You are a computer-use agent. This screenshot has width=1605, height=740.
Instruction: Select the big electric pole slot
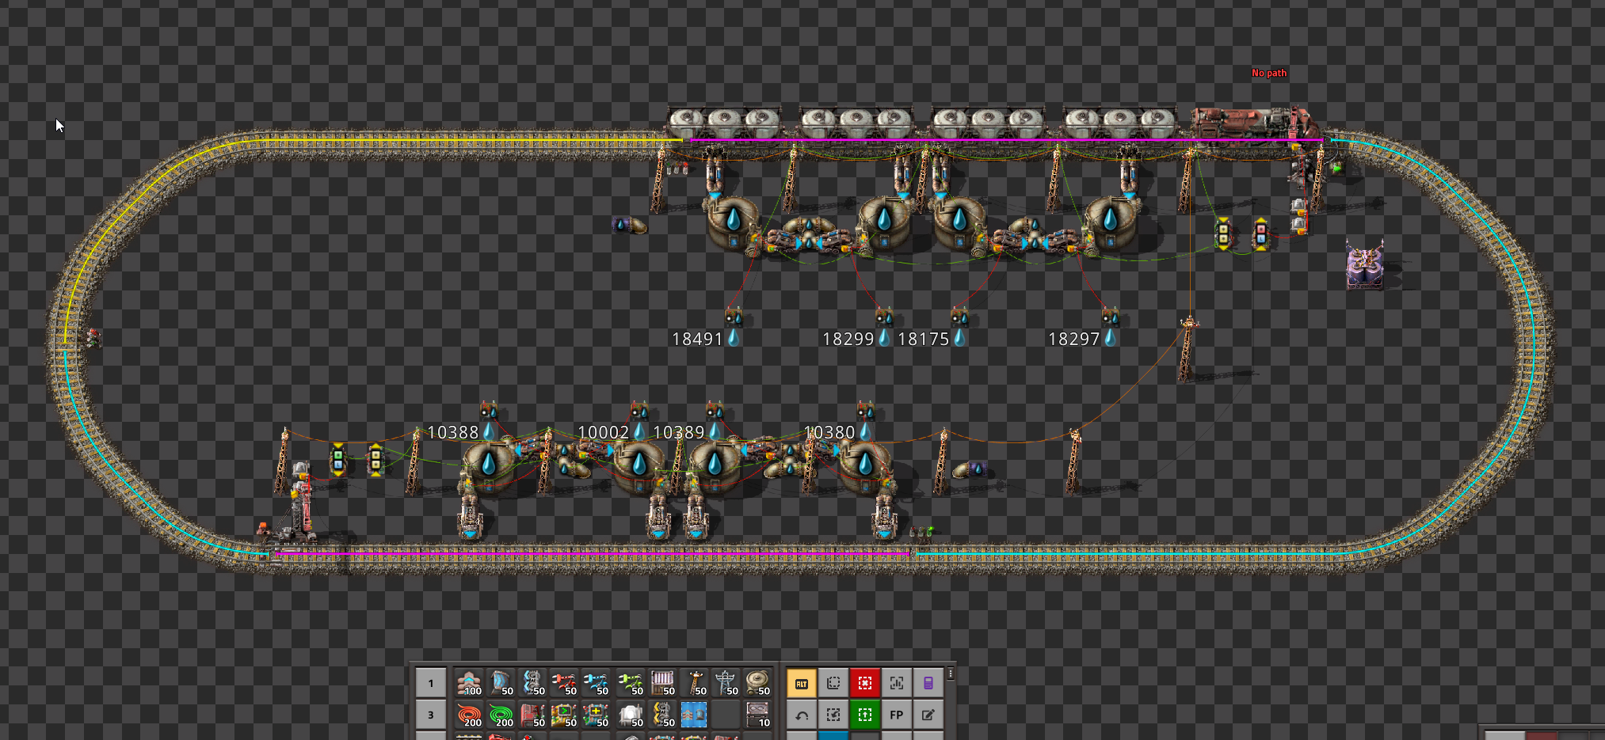726,683
